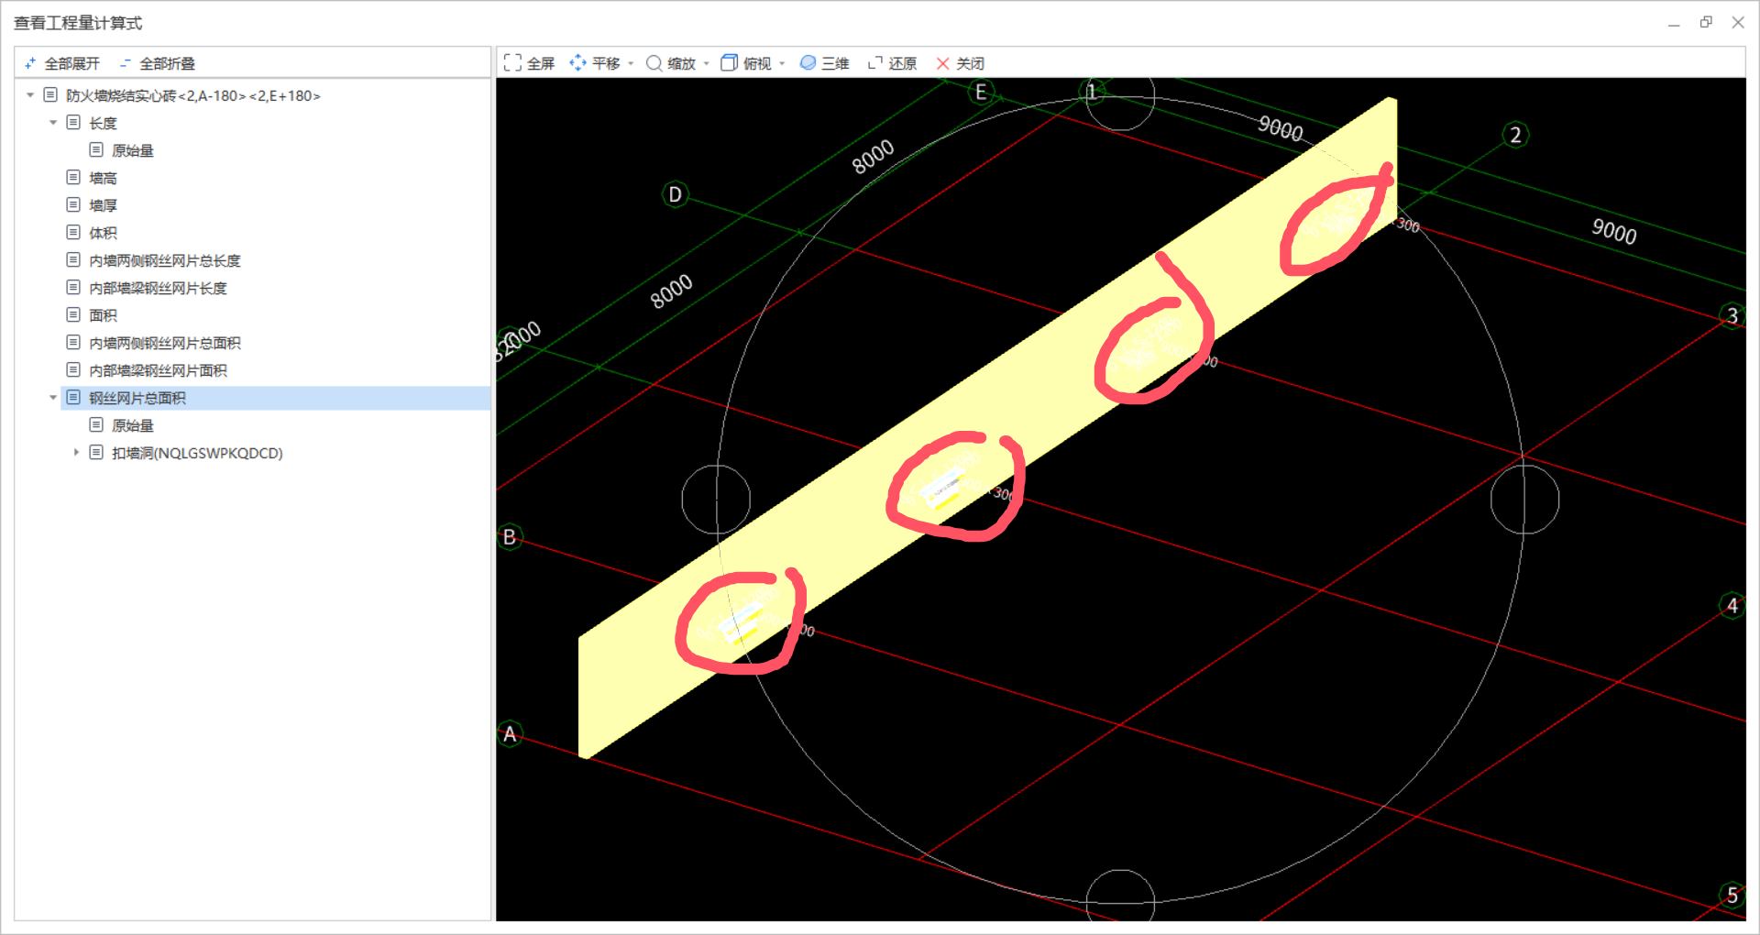
Task: Collapse the 长度 tree node
Action: (53, 123)
